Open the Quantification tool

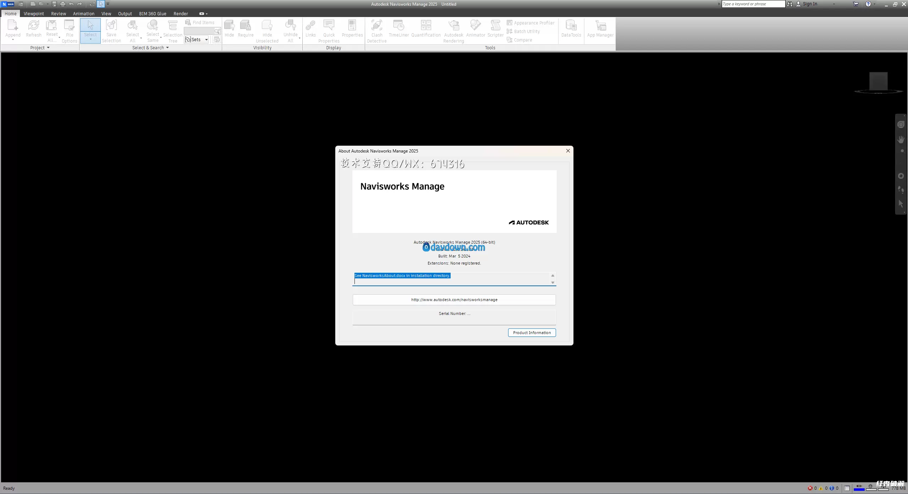click(x=426, y=28)
